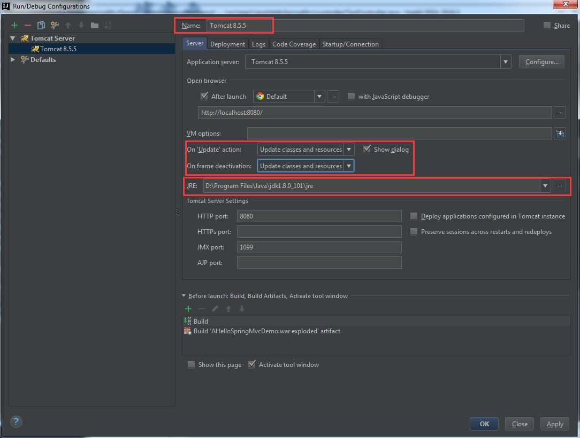Click the VM options input field
Image resolution: width=580 pixels, height=438 pixels.
pos(400,134)
